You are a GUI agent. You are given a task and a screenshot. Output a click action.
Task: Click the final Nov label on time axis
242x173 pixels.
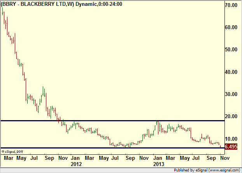[x=225, y=158]
